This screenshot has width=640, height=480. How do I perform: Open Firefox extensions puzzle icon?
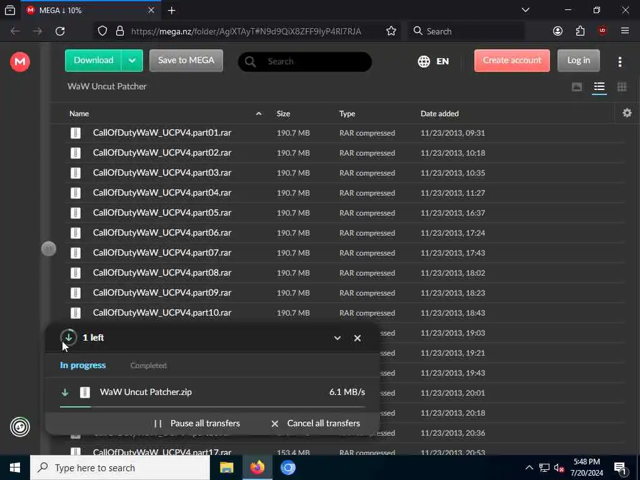click(580, 31)
